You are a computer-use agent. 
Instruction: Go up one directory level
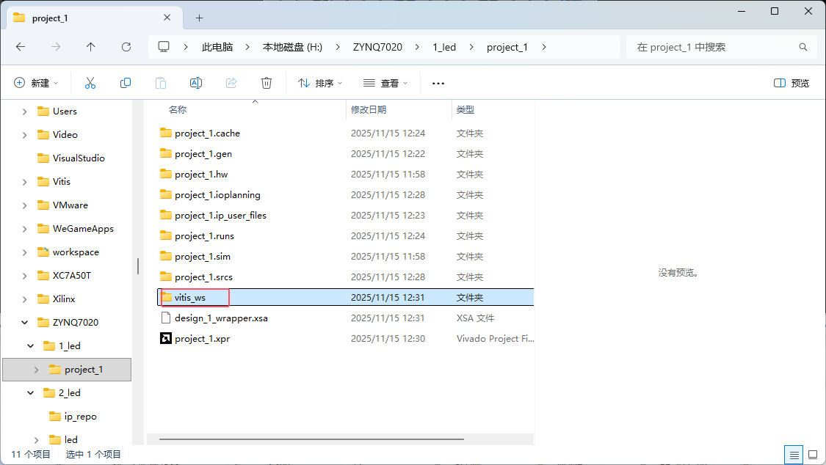(91, 47)
